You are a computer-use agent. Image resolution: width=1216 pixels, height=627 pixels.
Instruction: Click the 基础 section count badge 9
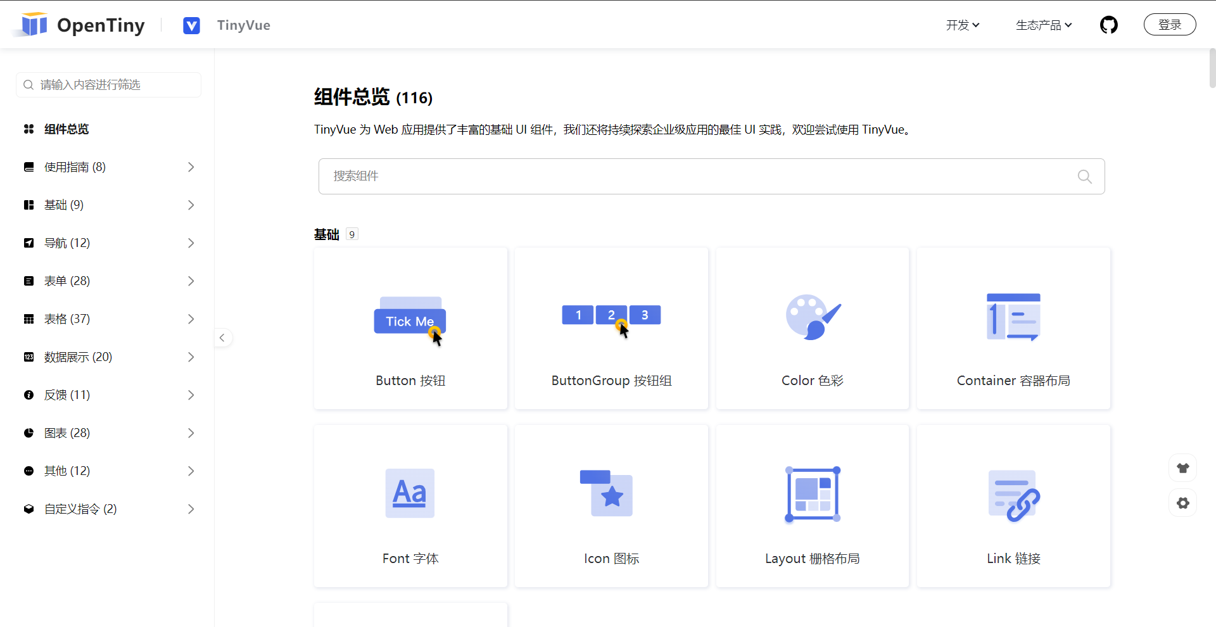(x=352, y=234)
